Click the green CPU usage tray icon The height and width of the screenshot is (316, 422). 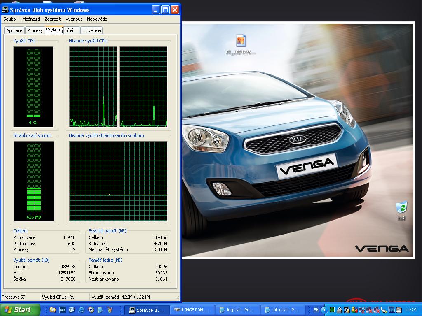pyautogui.click(x=332, y=310)
